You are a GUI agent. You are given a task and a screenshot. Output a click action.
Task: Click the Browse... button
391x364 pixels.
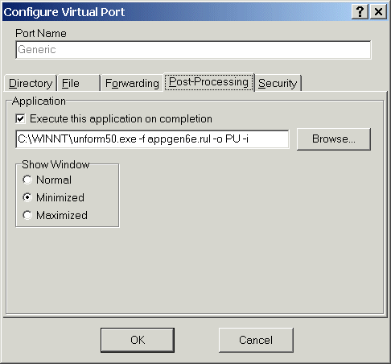pyautogui.click(x=334, y=139)
